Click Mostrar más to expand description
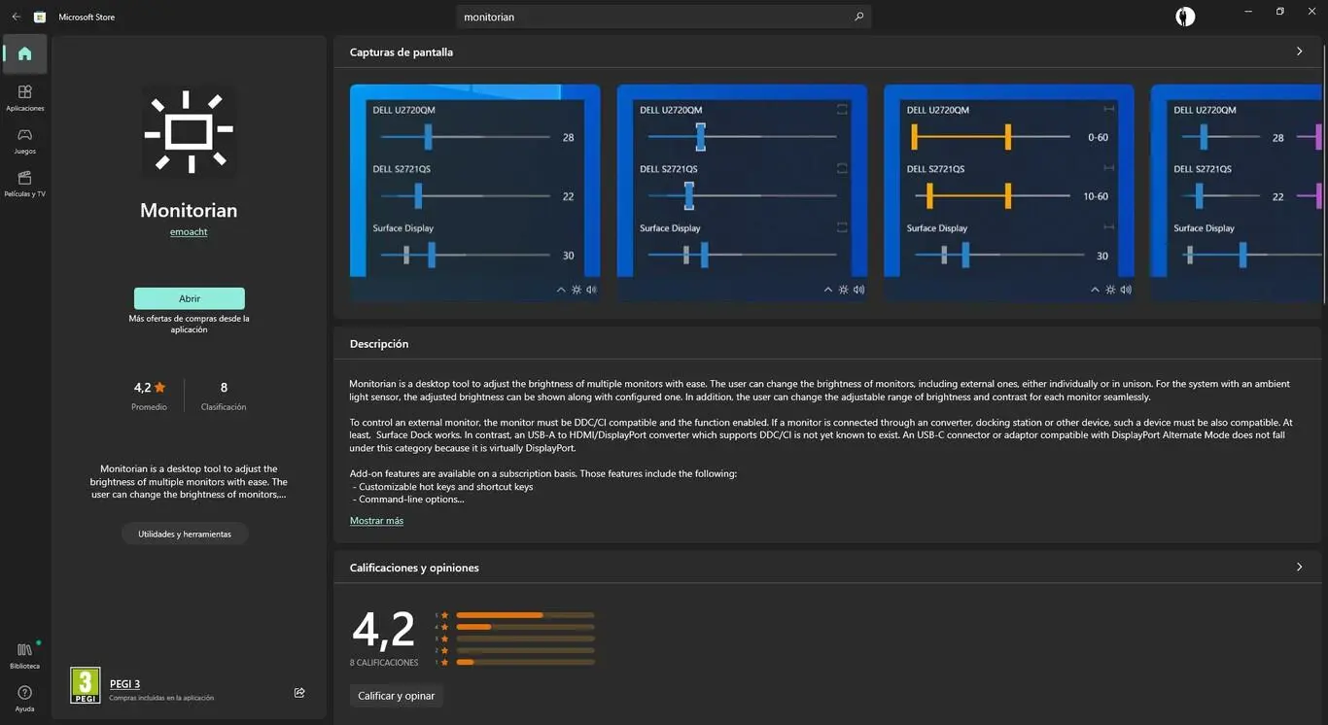The height and width of the screenshot is (725, 1328). pos(376,521)
